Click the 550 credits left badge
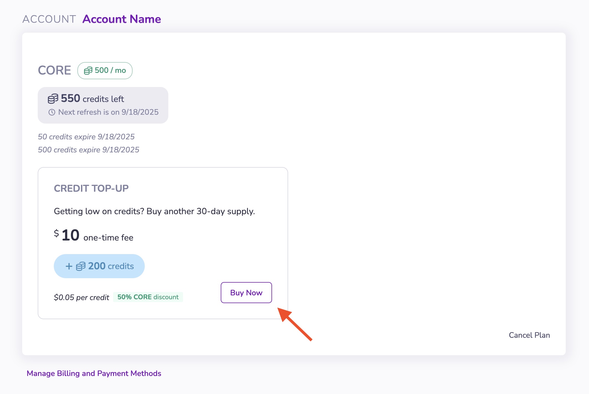The width and height of the screenshot is (589, 394). click(103, 105)
